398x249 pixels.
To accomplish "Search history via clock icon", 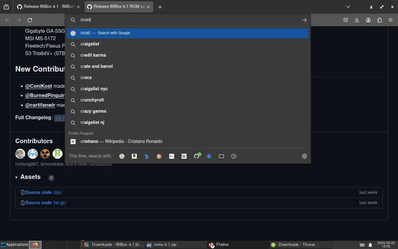I will [234, 156].
